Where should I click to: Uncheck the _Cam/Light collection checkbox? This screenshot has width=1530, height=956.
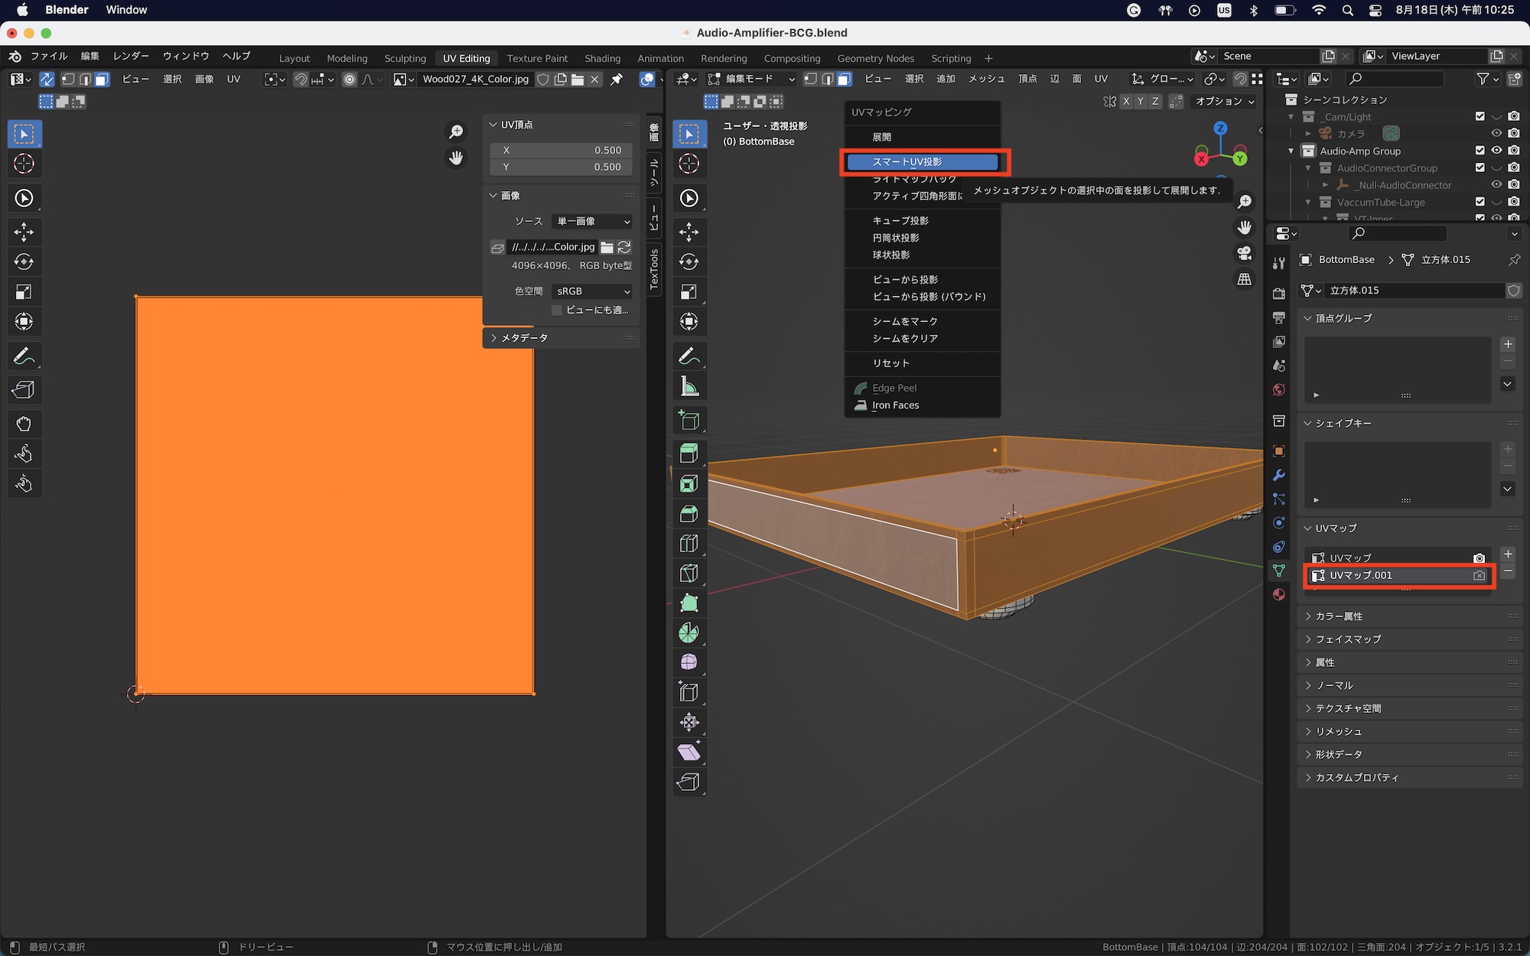click(1480, 116)
